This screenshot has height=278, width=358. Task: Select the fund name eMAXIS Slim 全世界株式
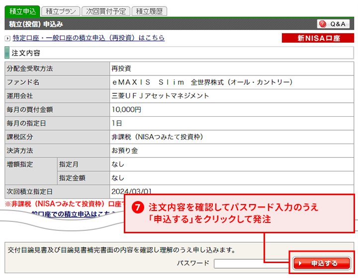[202, 82]
